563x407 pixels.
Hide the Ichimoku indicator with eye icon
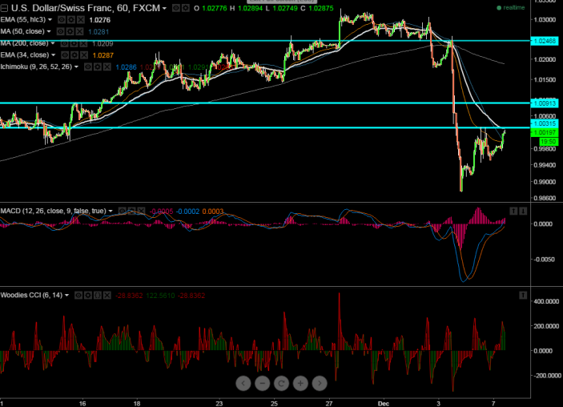click(x=88, y=66)
